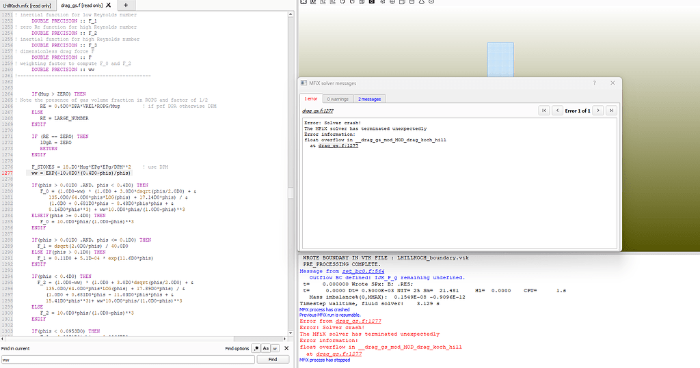Click the reset view icon
The image size is (700, 368).
[304, 3]
